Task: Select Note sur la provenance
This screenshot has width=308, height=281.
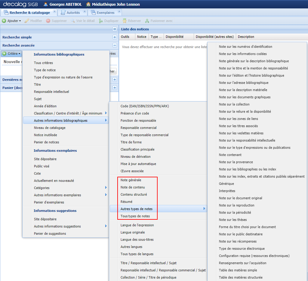Action: pos(236,162)
